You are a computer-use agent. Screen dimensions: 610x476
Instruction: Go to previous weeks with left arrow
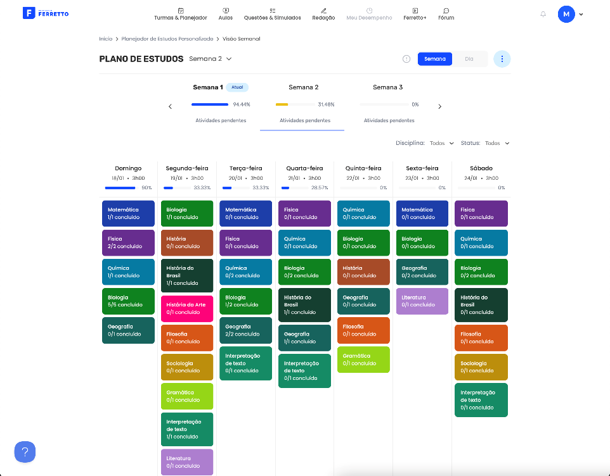pyautogui.click(x=170, y=106)
